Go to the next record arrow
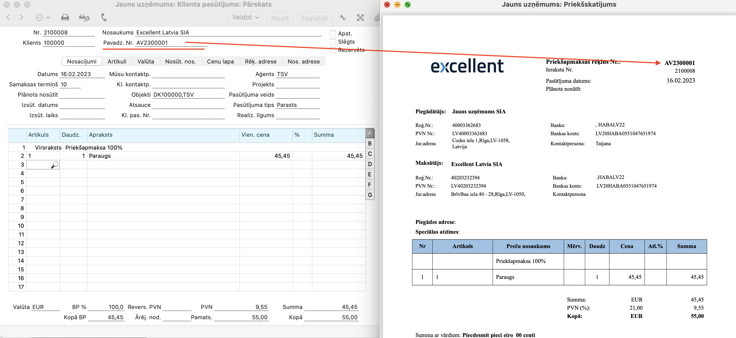 (21, 17)
